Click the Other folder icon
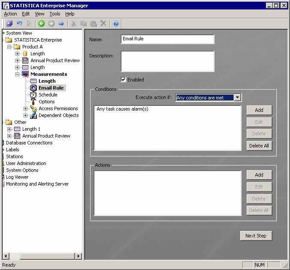The height and width of the screenshot is (270, 290). pos(9,122)
